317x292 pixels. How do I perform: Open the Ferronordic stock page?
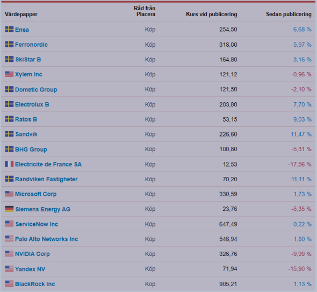31,45
